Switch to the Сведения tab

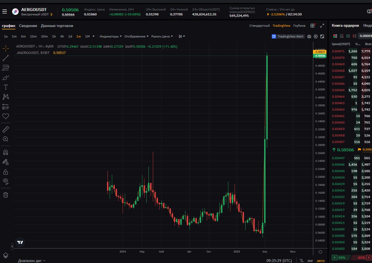pyautogui.click(x=28, y=26)
